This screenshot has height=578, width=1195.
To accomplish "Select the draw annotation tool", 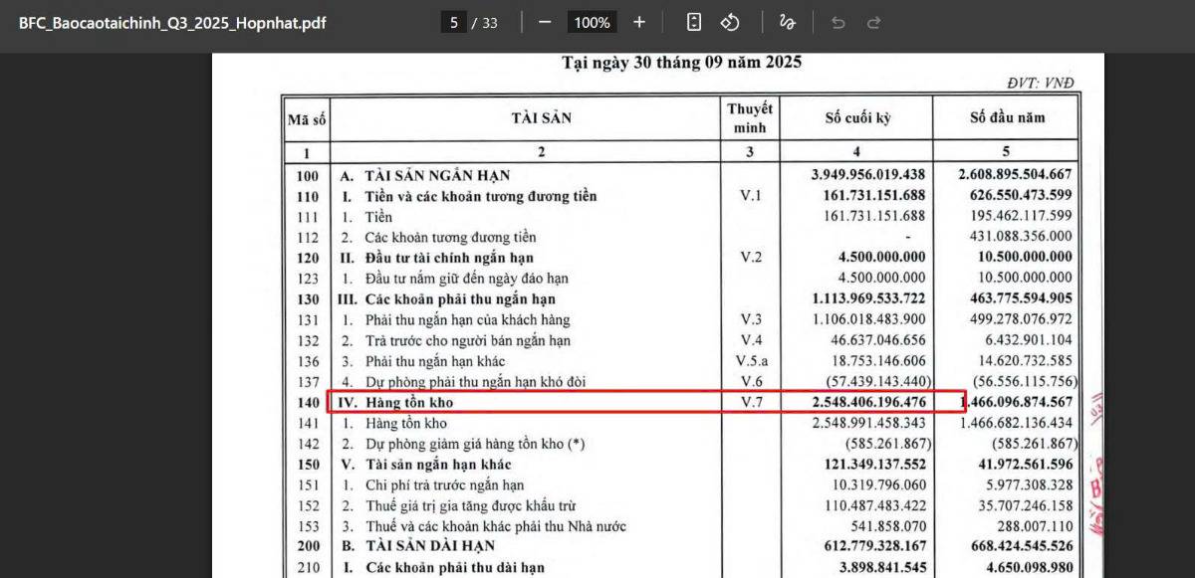I will click(x=787, y=22).
